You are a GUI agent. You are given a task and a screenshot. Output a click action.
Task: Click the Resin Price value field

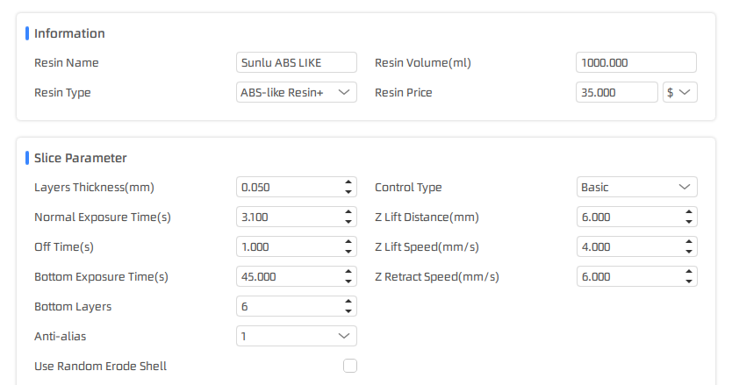coord(617,92)
